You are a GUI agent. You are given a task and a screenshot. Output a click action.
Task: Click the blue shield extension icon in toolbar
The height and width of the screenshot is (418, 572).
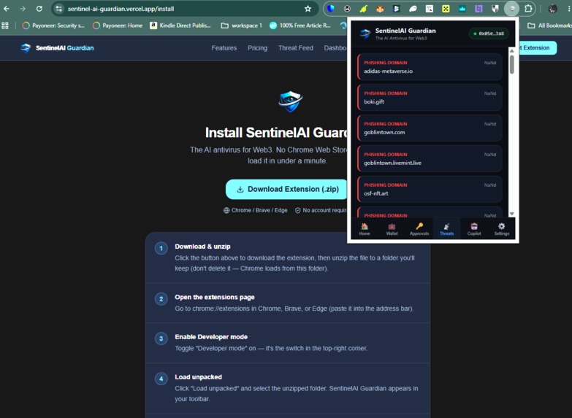pyautogui.click(x=330, y=8)
